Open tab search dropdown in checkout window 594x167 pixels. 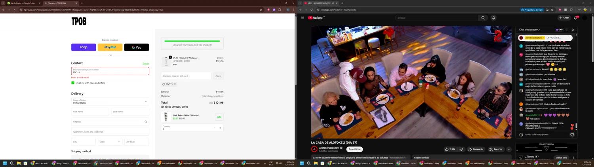3,3
